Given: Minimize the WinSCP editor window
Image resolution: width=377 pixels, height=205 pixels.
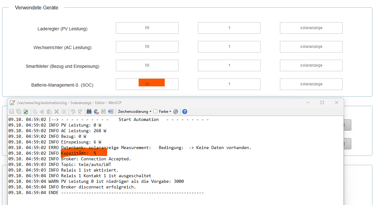Looking at the screenshot, I should [308, 102].
